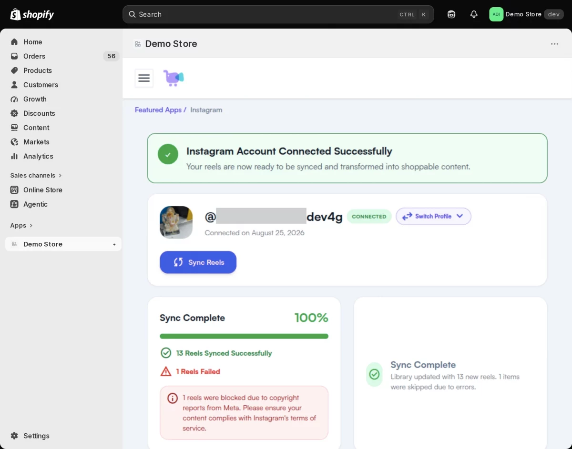Viewport: 572px width, 449px height.
Task: Click the purple shopping cart app logo
Action: click(174, 78)
